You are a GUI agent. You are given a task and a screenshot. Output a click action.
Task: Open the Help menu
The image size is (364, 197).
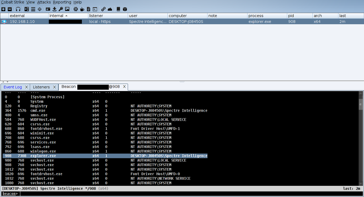tap(77, 2)
